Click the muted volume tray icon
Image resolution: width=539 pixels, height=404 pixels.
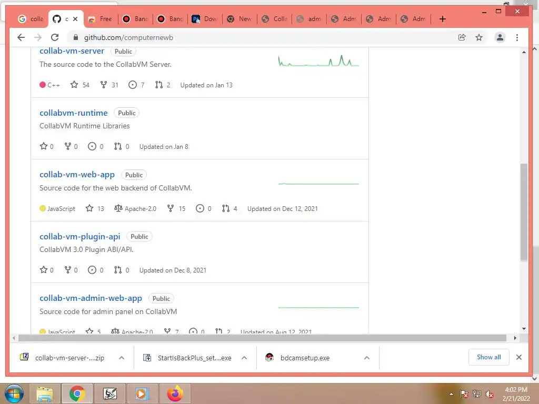click(490, 394)
